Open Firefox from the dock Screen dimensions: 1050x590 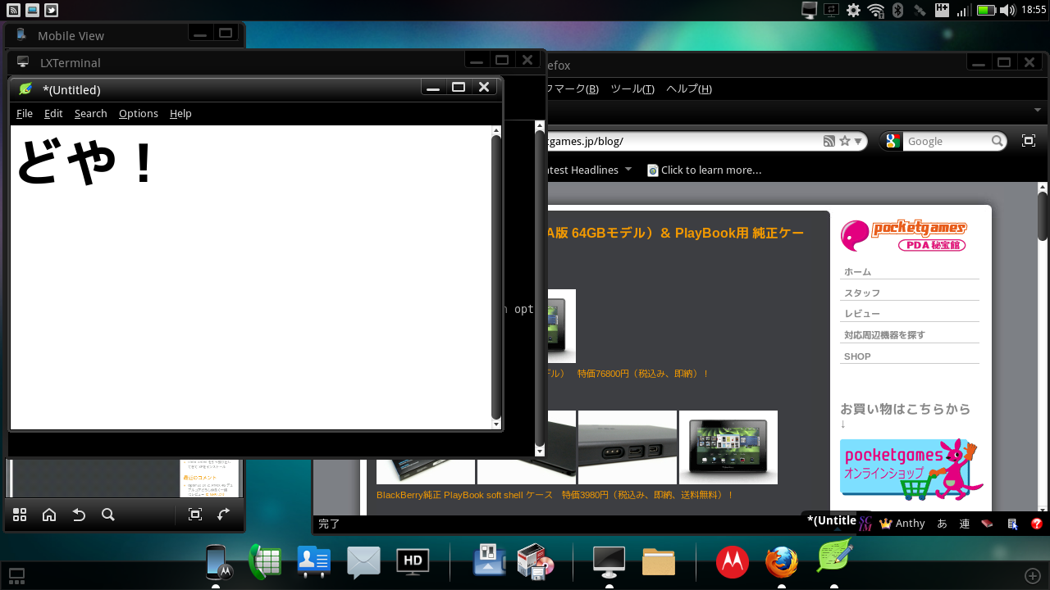781,562
